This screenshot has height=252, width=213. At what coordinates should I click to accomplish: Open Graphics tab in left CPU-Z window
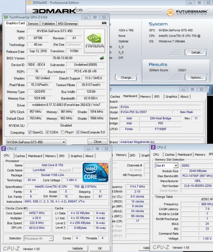76,156
